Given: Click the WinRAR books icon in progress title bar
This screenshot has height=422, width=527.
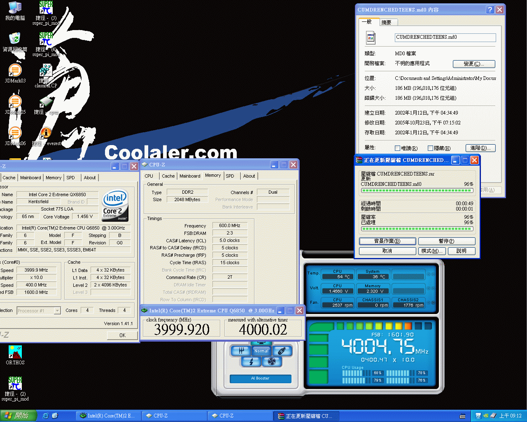Looking at the screenshot, I should (x=359, y=160).
